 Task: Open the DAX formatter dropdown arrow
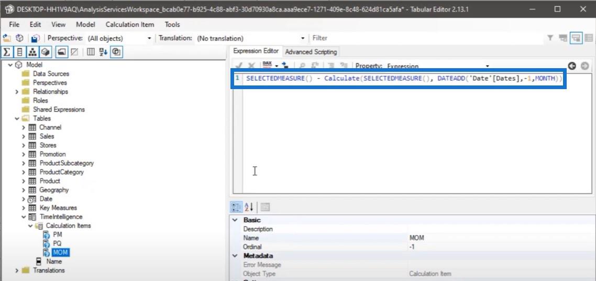(277, 66)
